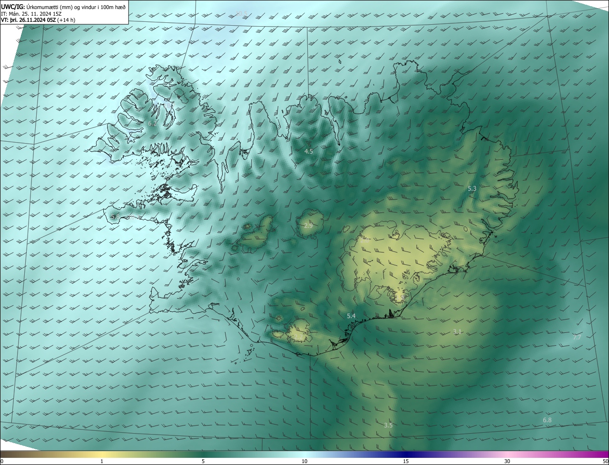Select the 15 tick on the color legend
This screenshot has width=609, height=465.
[406, 461]
